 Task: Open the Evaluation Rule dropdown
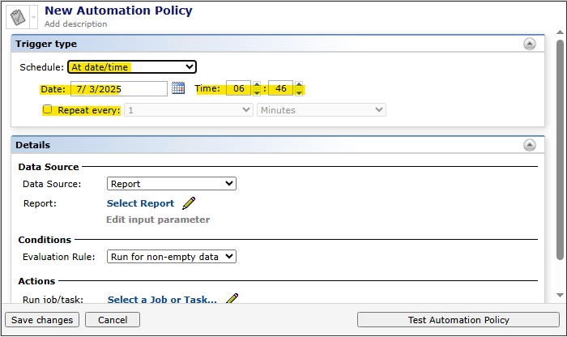pyautogui.click(x=171, y=257)
